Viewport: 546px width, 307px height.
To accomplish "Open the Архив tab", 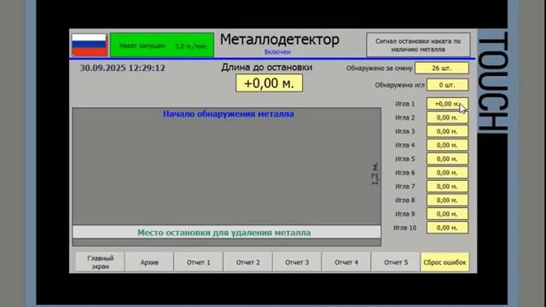I will coord(149,262).
